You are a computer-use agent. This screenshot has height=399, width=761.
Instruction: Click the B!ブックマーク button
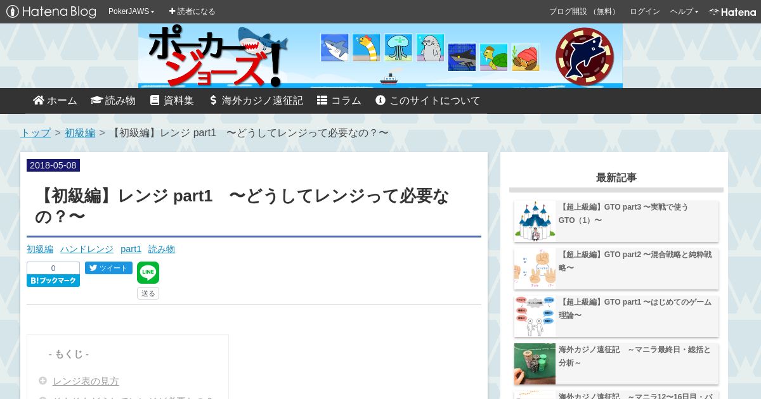point(53,281)
